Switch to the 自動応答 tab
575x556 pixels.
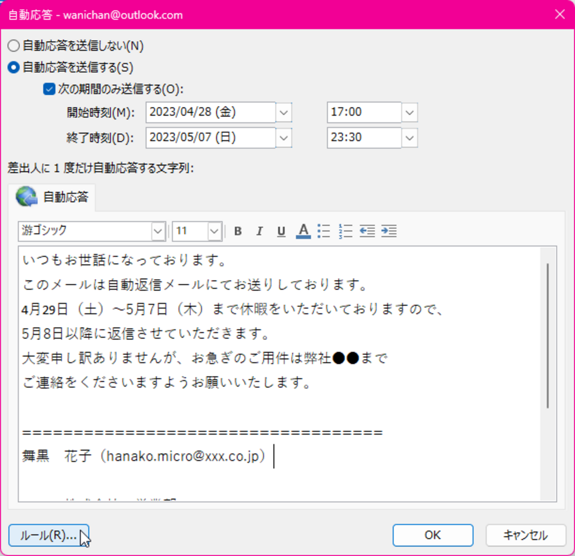pos(54,197)
